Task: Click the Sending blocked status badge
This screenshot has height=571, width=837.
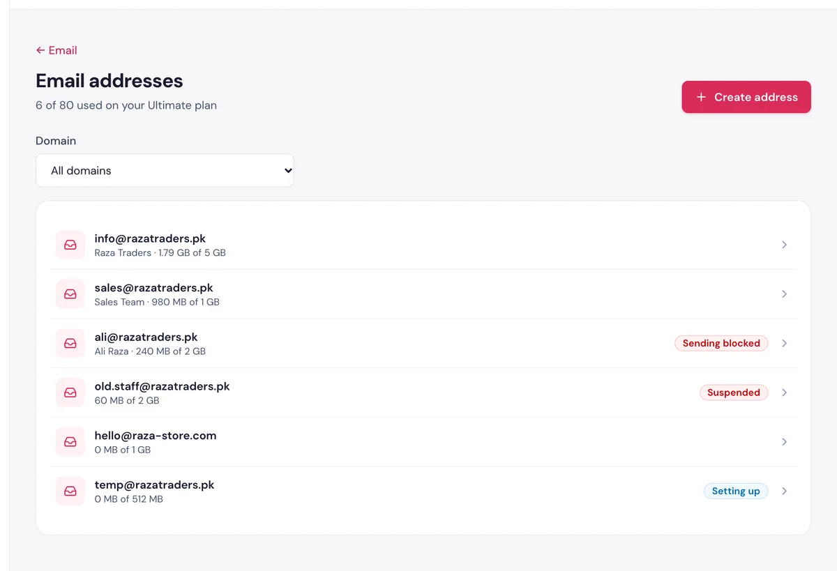Action: pos(721,343)
